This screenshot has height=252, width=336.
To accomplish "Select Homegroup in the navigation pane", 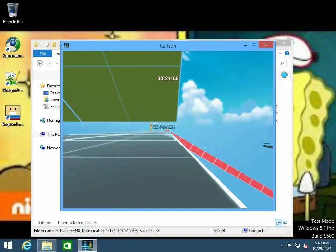I will [x=50, y=120].
